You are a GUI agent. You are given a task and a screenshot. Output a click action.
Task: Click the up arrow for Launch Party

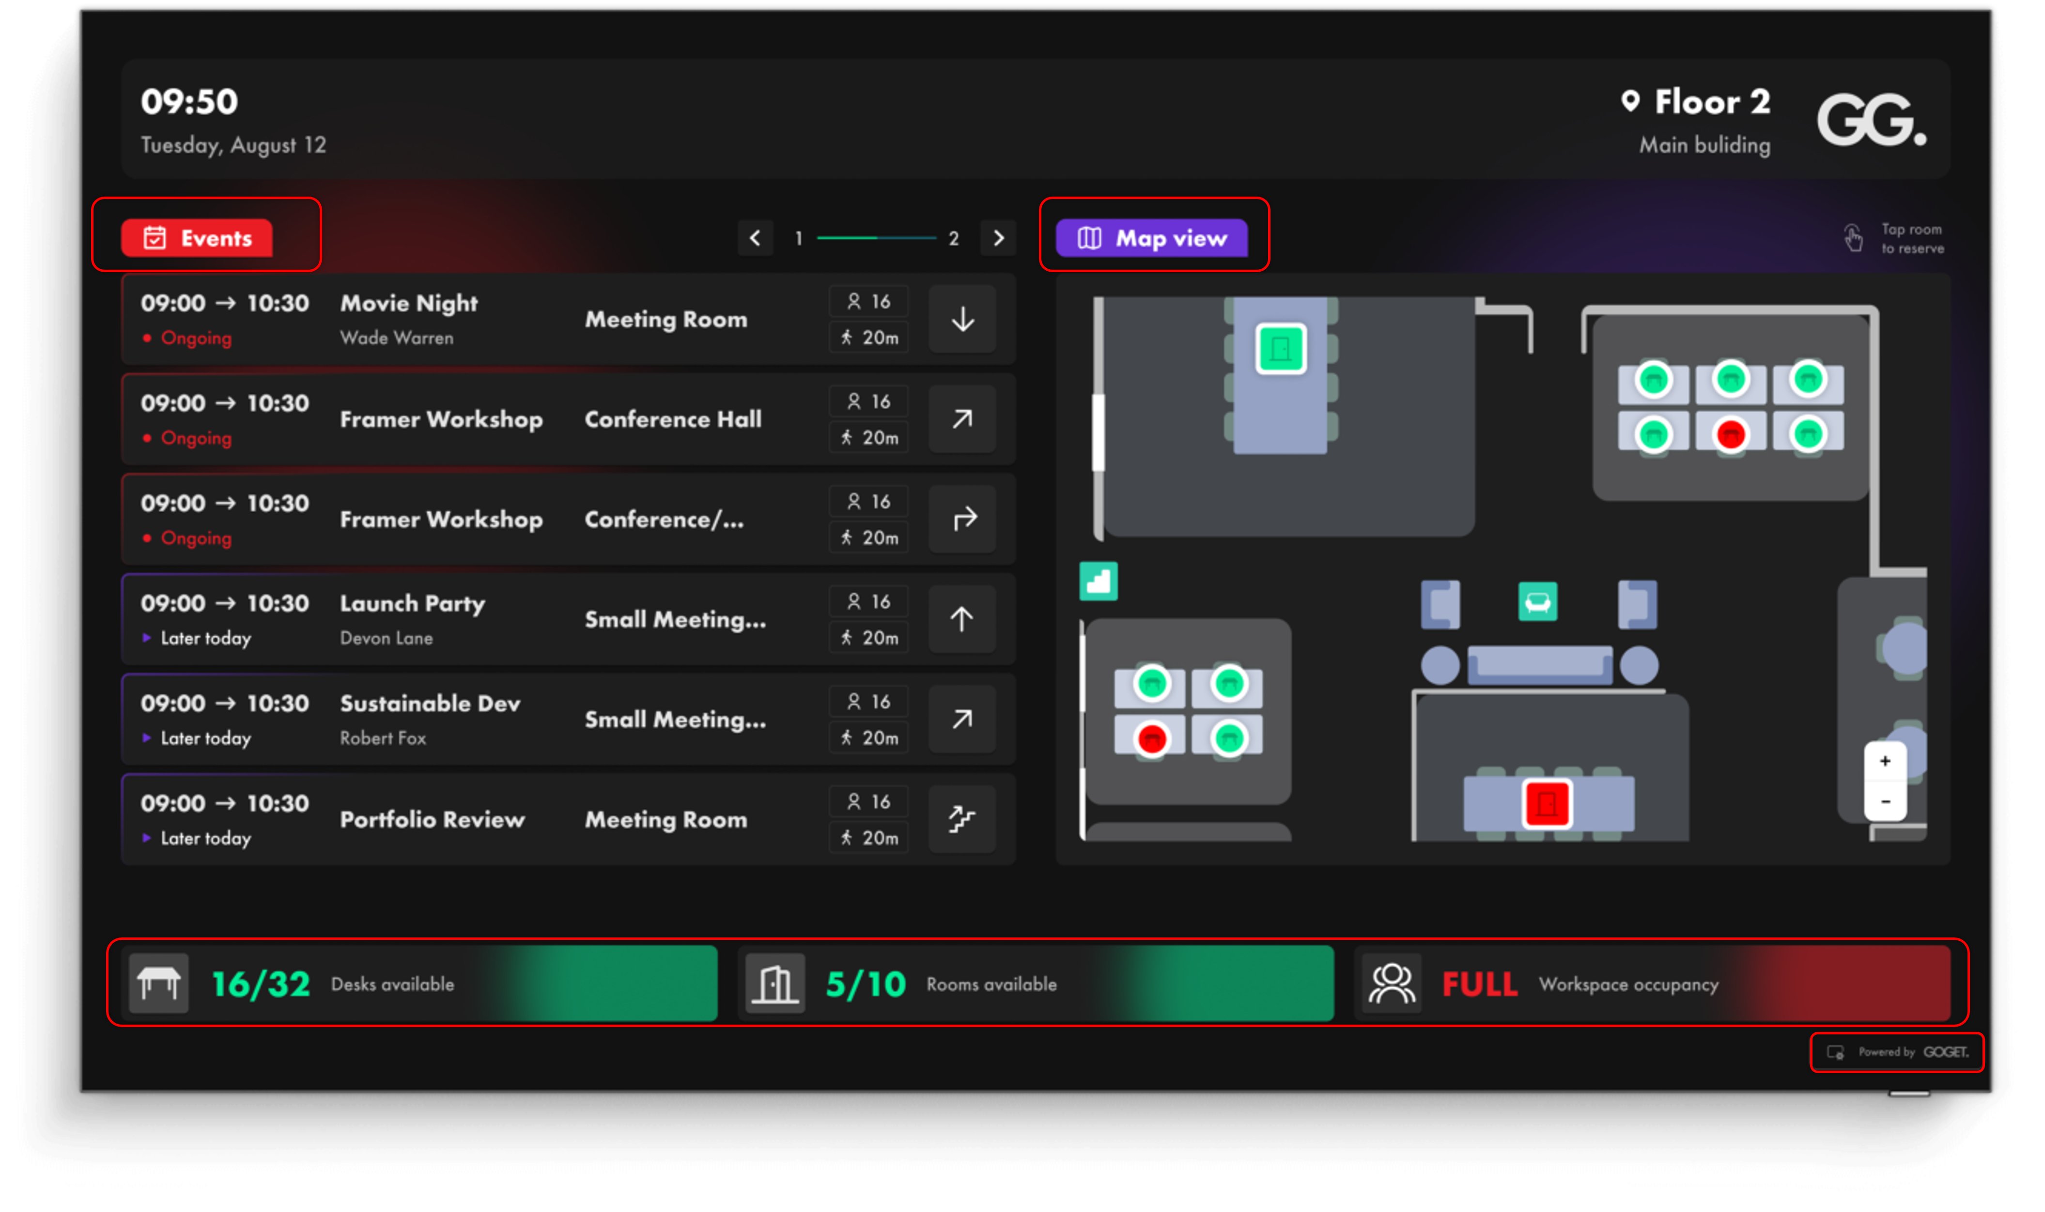point(963,620)
